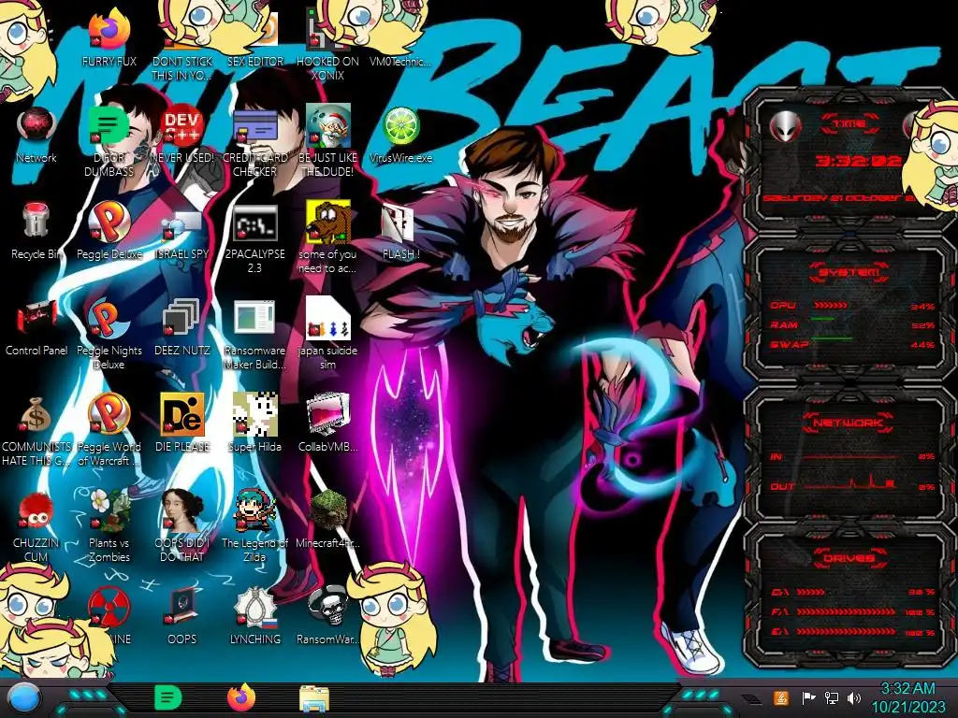
Task: Click the alien head gadget logo
Action: 786,127
